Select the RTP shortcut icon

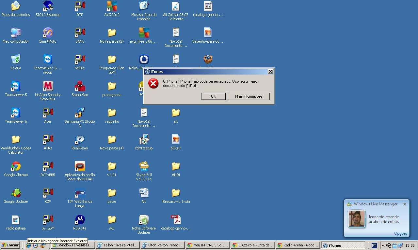80,6
